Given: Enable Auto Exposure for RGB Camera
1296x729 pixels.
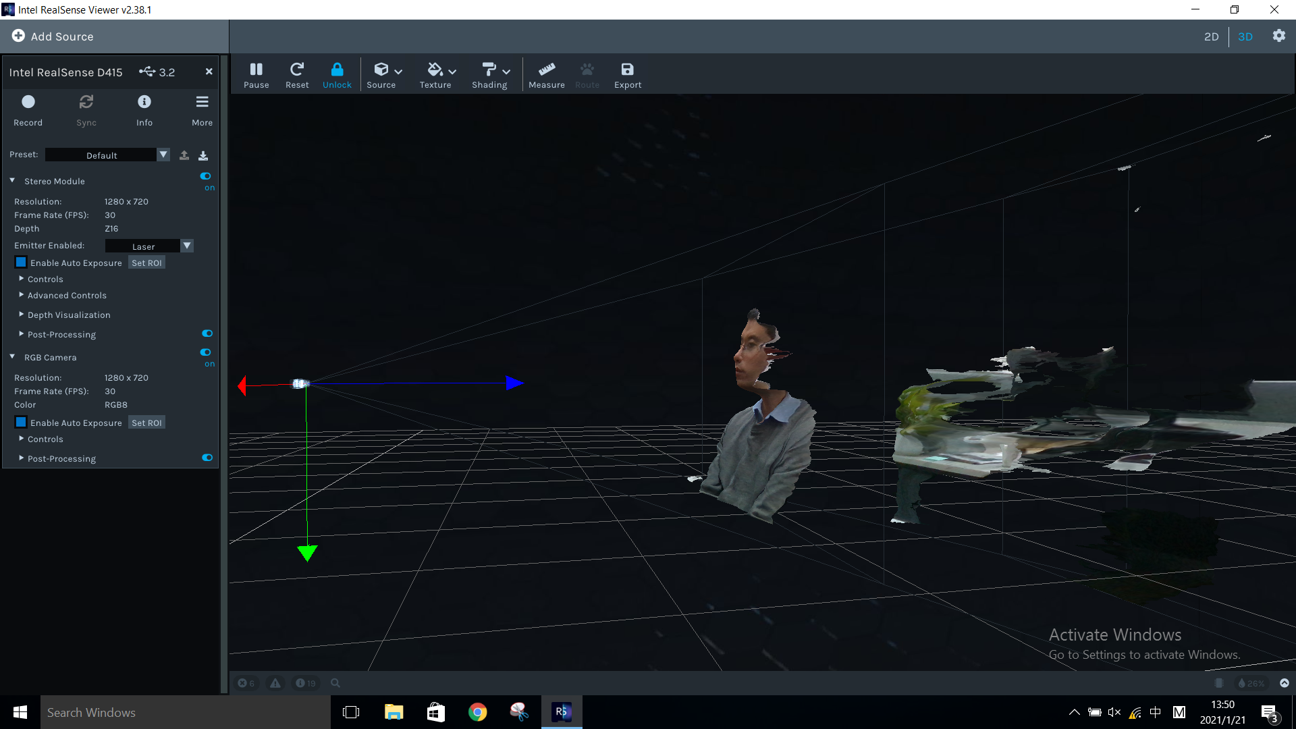Looking at the screenshot, I should point(21,422).
